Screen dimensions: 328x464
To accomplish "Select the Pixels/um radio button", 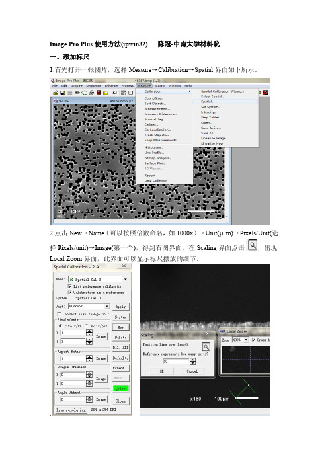I will coord(60,325).
